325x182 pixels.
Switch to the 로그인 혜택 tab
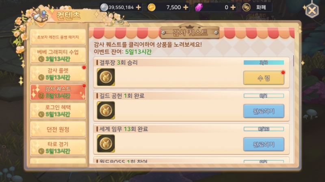[x=58, y=111]
